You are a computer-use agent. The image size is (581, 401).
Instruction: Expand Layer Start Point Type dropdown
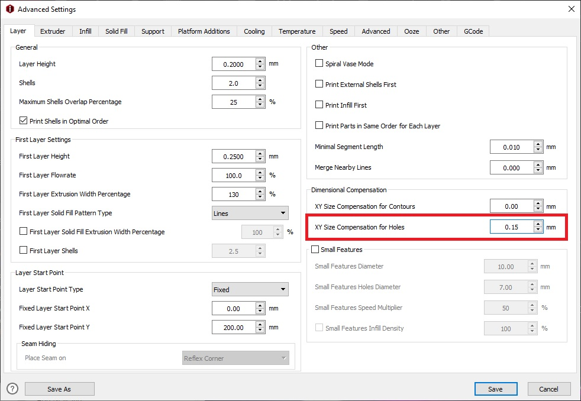[x=250, y=290]
